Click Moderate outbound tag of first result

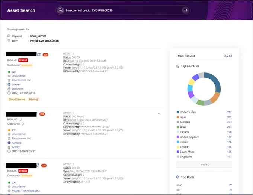[x=27, y=65]
